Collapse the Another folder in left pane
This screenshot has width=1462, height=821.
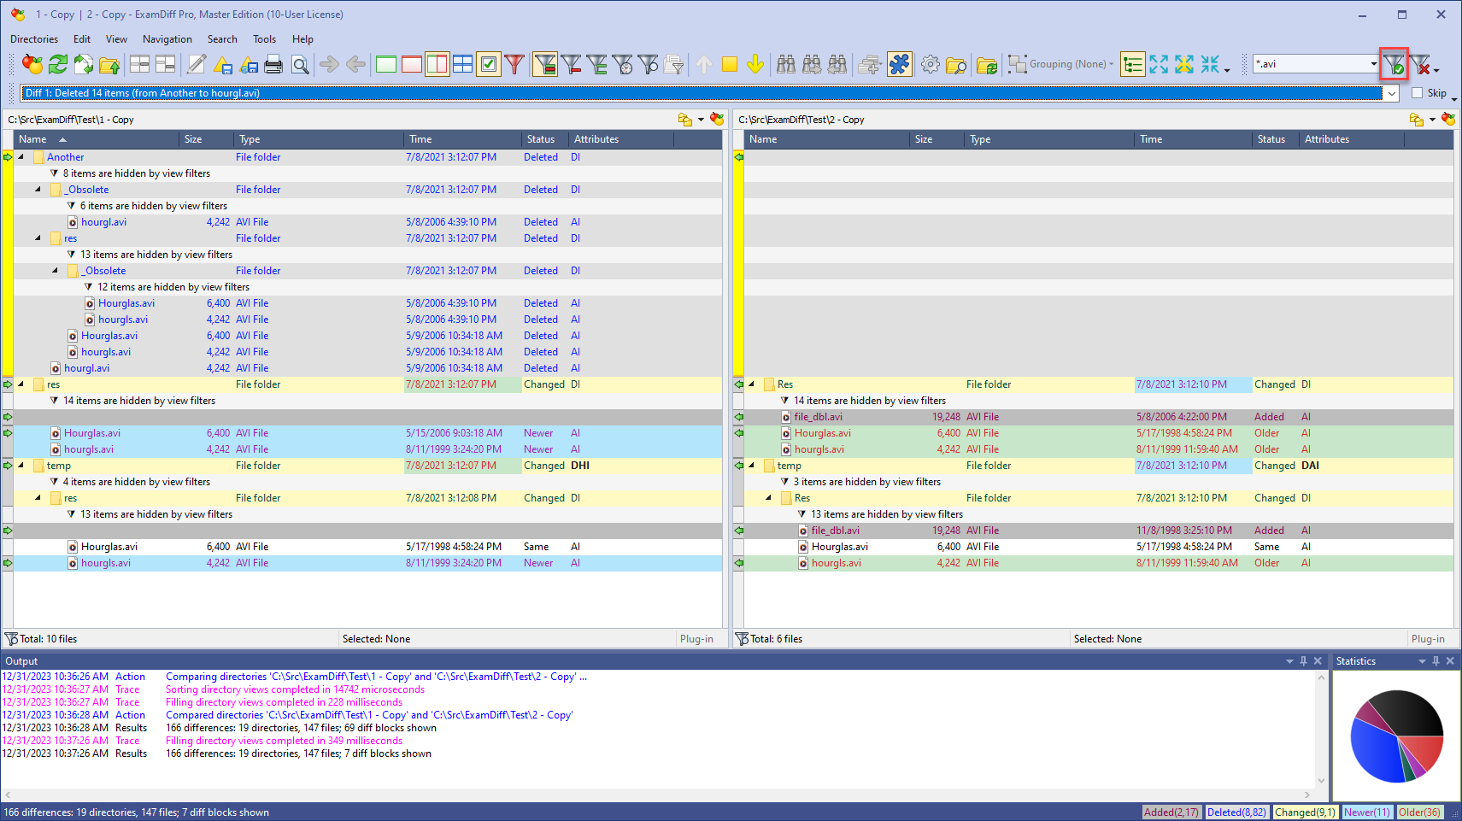coord(21,157)
